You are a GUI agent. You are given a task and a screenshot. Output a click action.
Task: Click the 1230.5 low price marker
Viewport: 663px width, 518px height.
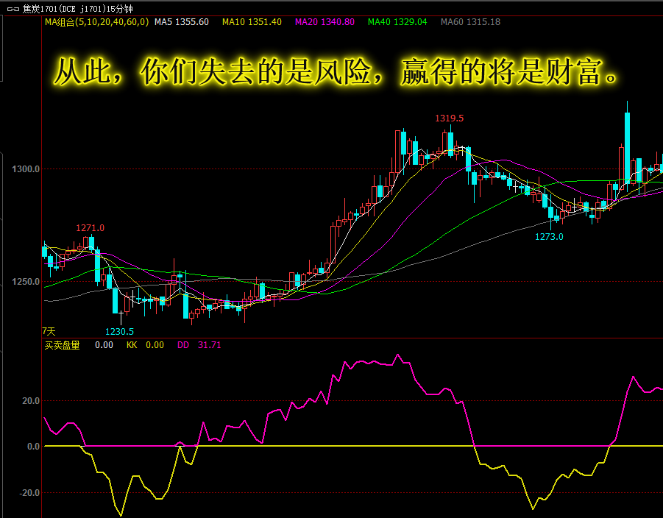119,332
